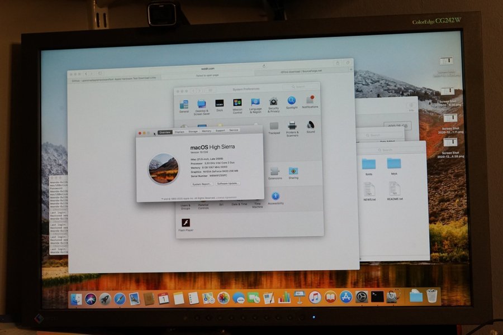Click the Version number text under macOS High Sierra
Image resolution: width=503 pixels, height=335 pixels.
[x=199, y=152]
